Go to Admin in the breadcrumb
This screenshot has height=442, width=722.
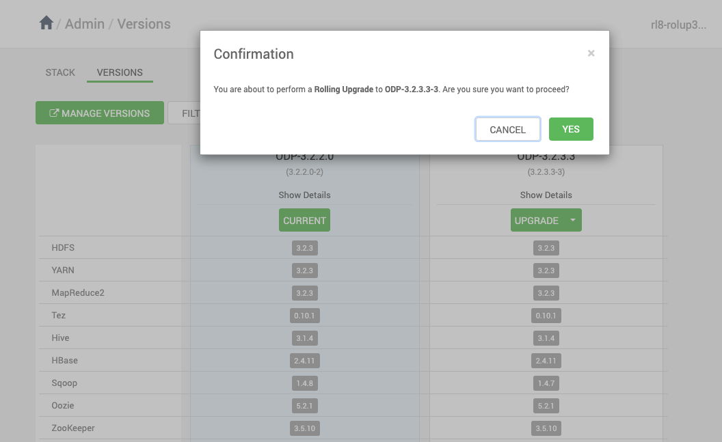pyautogui.click(x=85, y=24)
